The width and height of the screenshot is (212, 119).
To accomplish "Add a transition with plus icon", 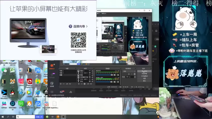I will (x=129, y=74).
